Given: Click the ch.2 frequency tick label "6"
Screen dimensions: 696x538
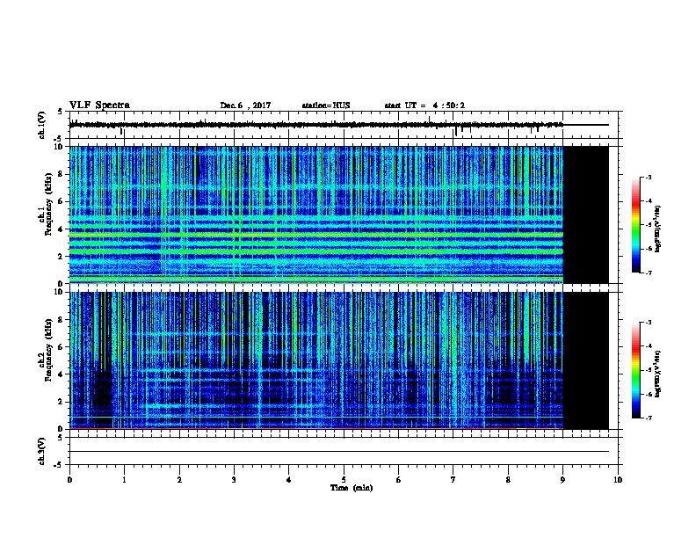Looking at the screenshot, I should 62,346.
